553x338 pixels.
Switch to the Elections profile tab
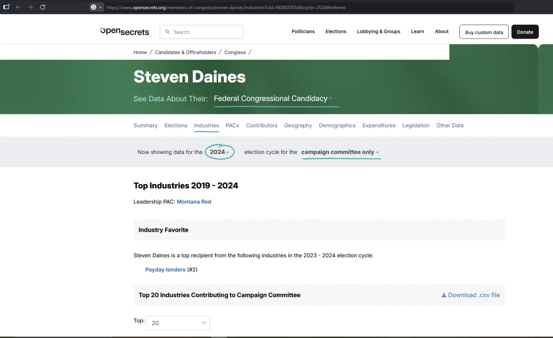coord(176,126)
